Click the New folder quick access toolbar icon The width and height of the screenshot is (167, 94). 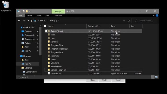tap(27, 11)
